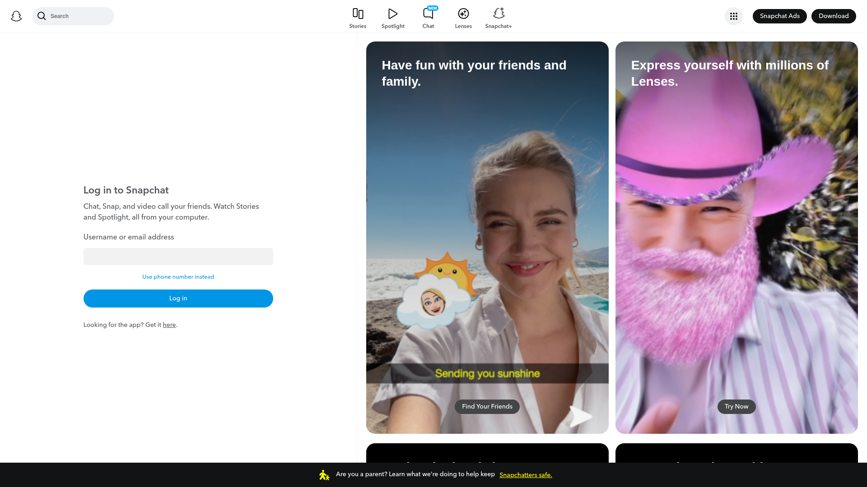Click the Log in button
Viewport: 867px width, 487px height.
[178, 298]
